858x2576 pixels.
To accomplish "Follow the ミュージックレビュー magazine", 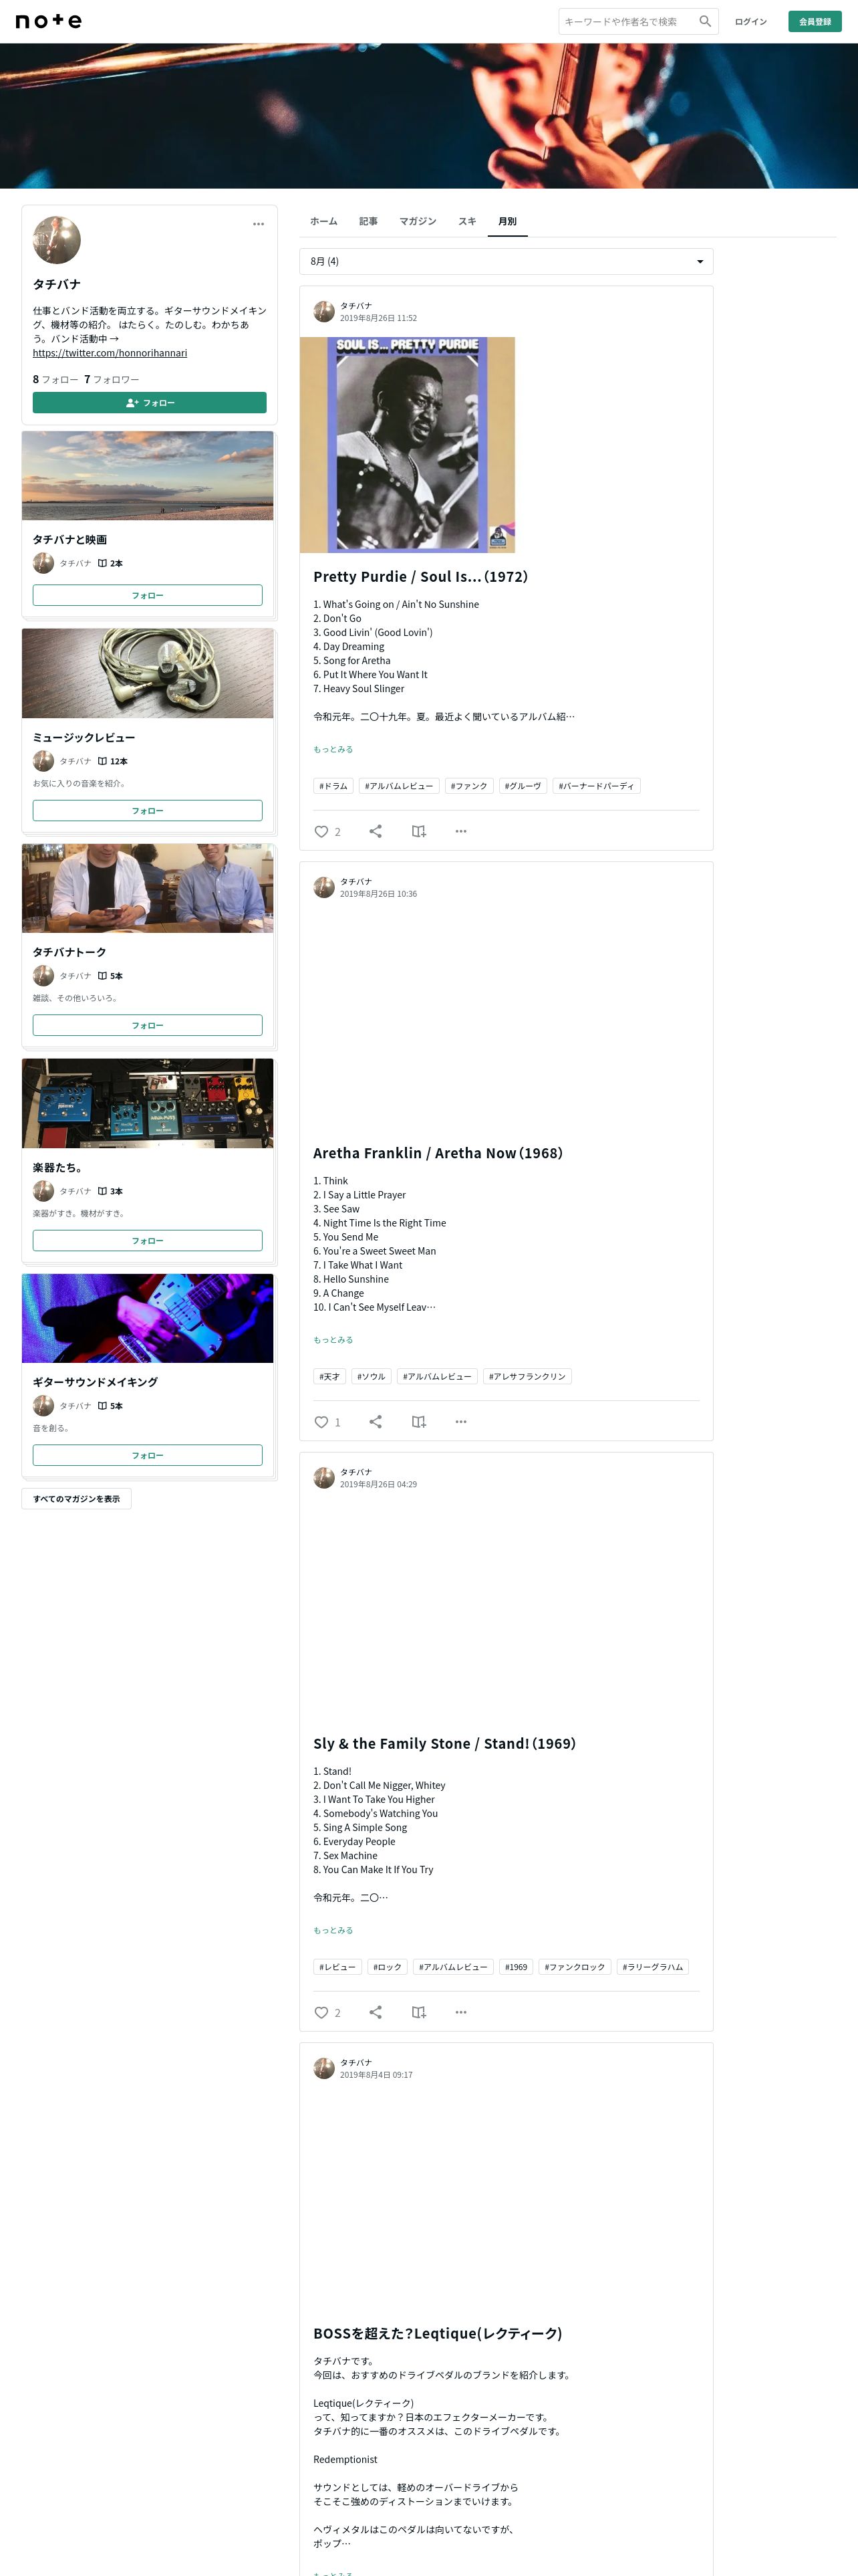I will [x=148, y=811].
